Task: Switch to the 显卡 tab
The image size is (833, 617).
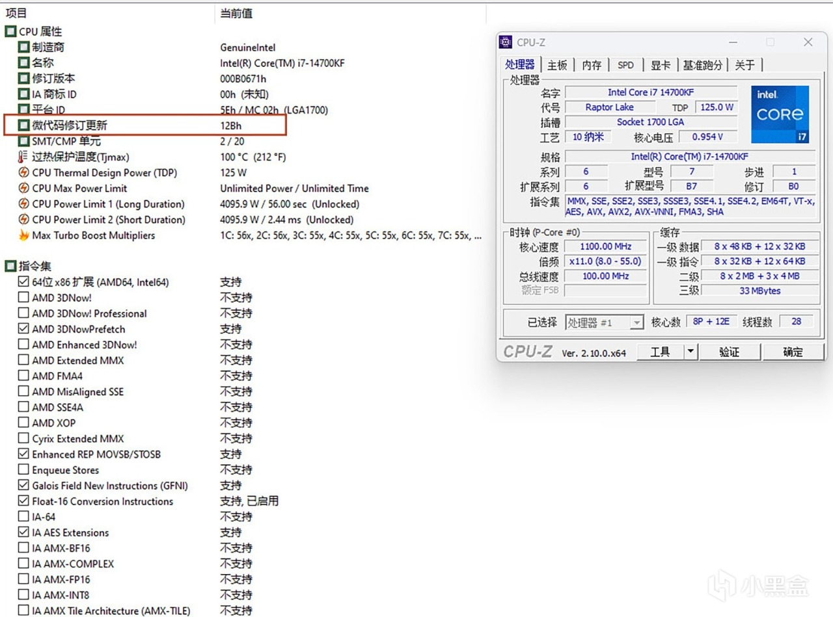Action: pos(661,65)
